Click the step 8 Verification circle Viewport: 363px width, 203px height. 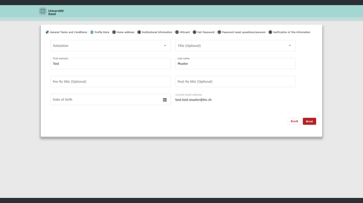coord(270,32)
